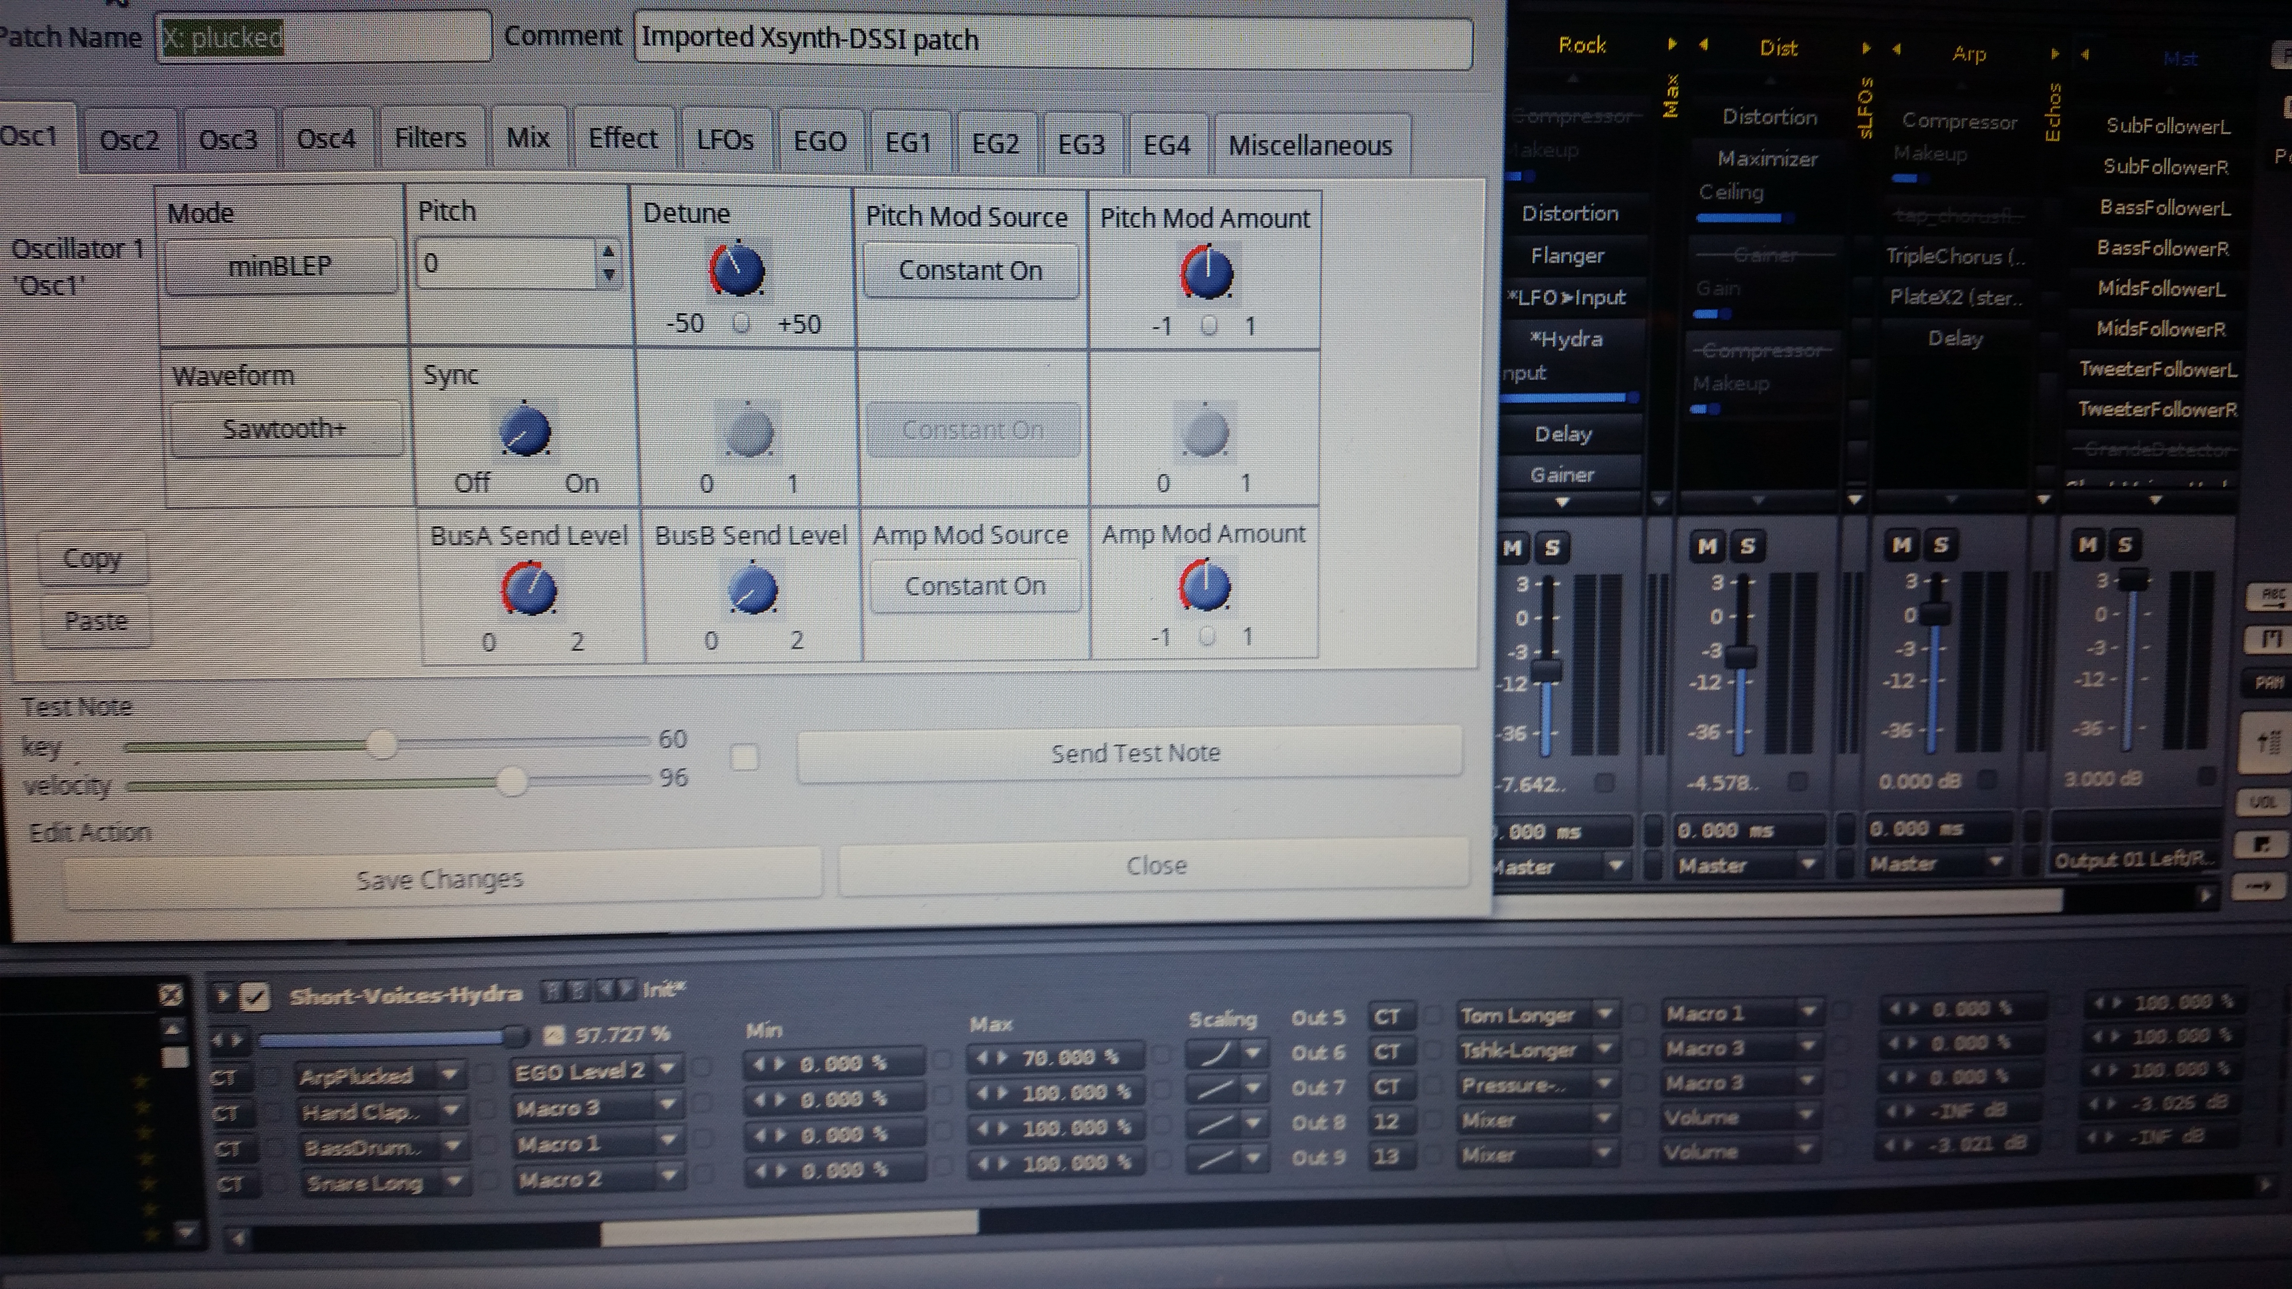The height and width of the screenshot is (1289, 2292).
Task: Toggle the Short-Voices-Hydra enable checkbox
Action: [255, 997]
